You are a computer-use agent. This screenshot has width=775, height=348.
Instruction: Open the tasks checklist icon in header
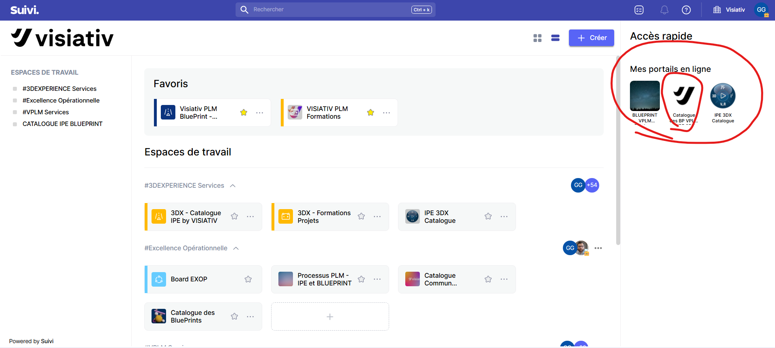click(x=639, y=10)
